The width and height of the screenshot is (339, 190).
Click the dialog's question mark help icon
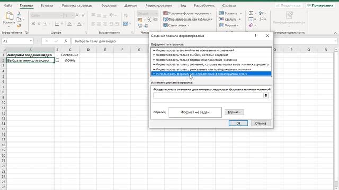[255, 36]
